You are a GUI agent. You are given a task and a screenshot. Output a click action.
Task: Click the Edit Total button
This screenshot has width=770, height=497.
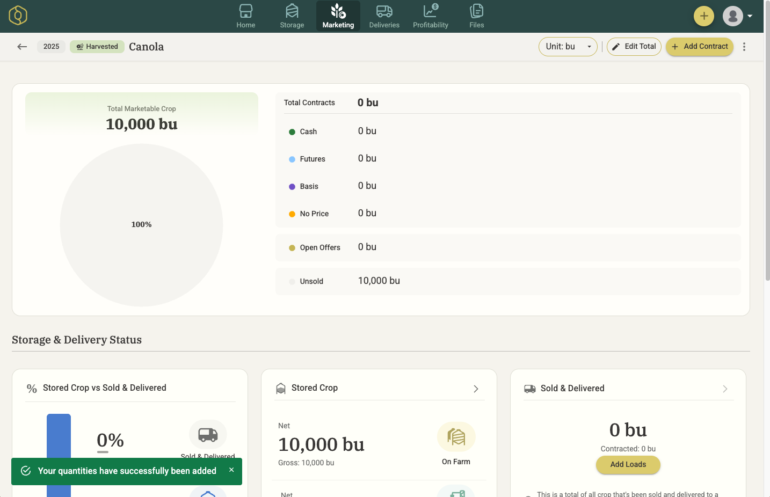(x=634, y=47)
